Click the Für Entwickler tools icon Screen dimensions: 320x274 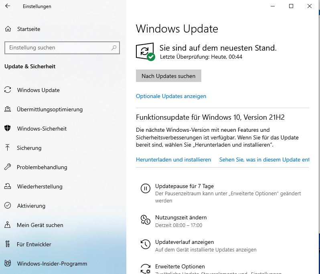coord(8,244)
